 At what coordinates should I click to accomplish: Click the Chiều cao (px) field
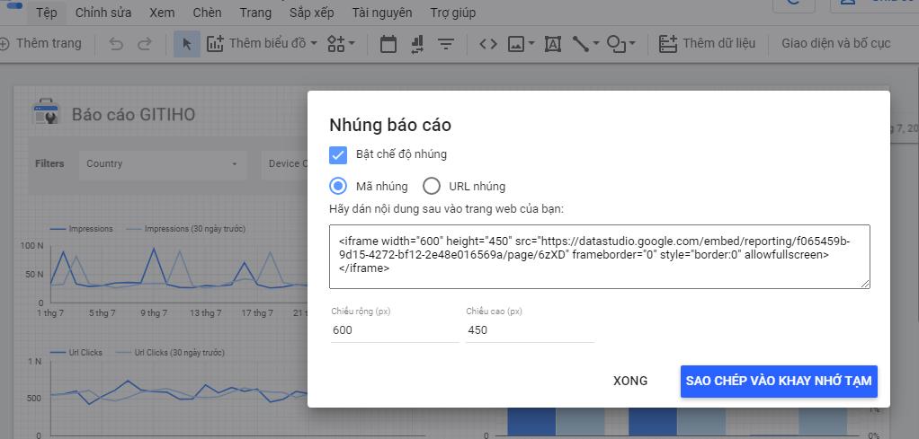pos(530,330)
